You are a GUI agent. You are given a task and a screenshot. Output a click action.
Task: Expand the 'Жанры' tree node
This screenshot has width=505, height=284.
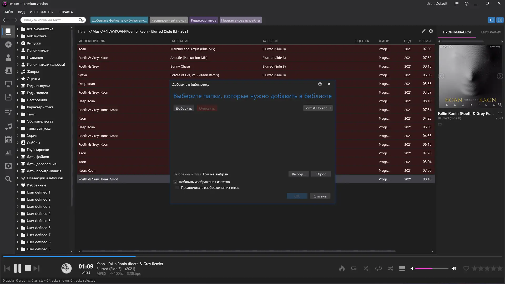tap(18, 72)
